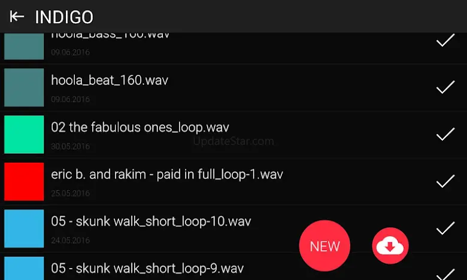Click the blue swatch of skunk walk_short_loop-9.wav

coord(24,269)
